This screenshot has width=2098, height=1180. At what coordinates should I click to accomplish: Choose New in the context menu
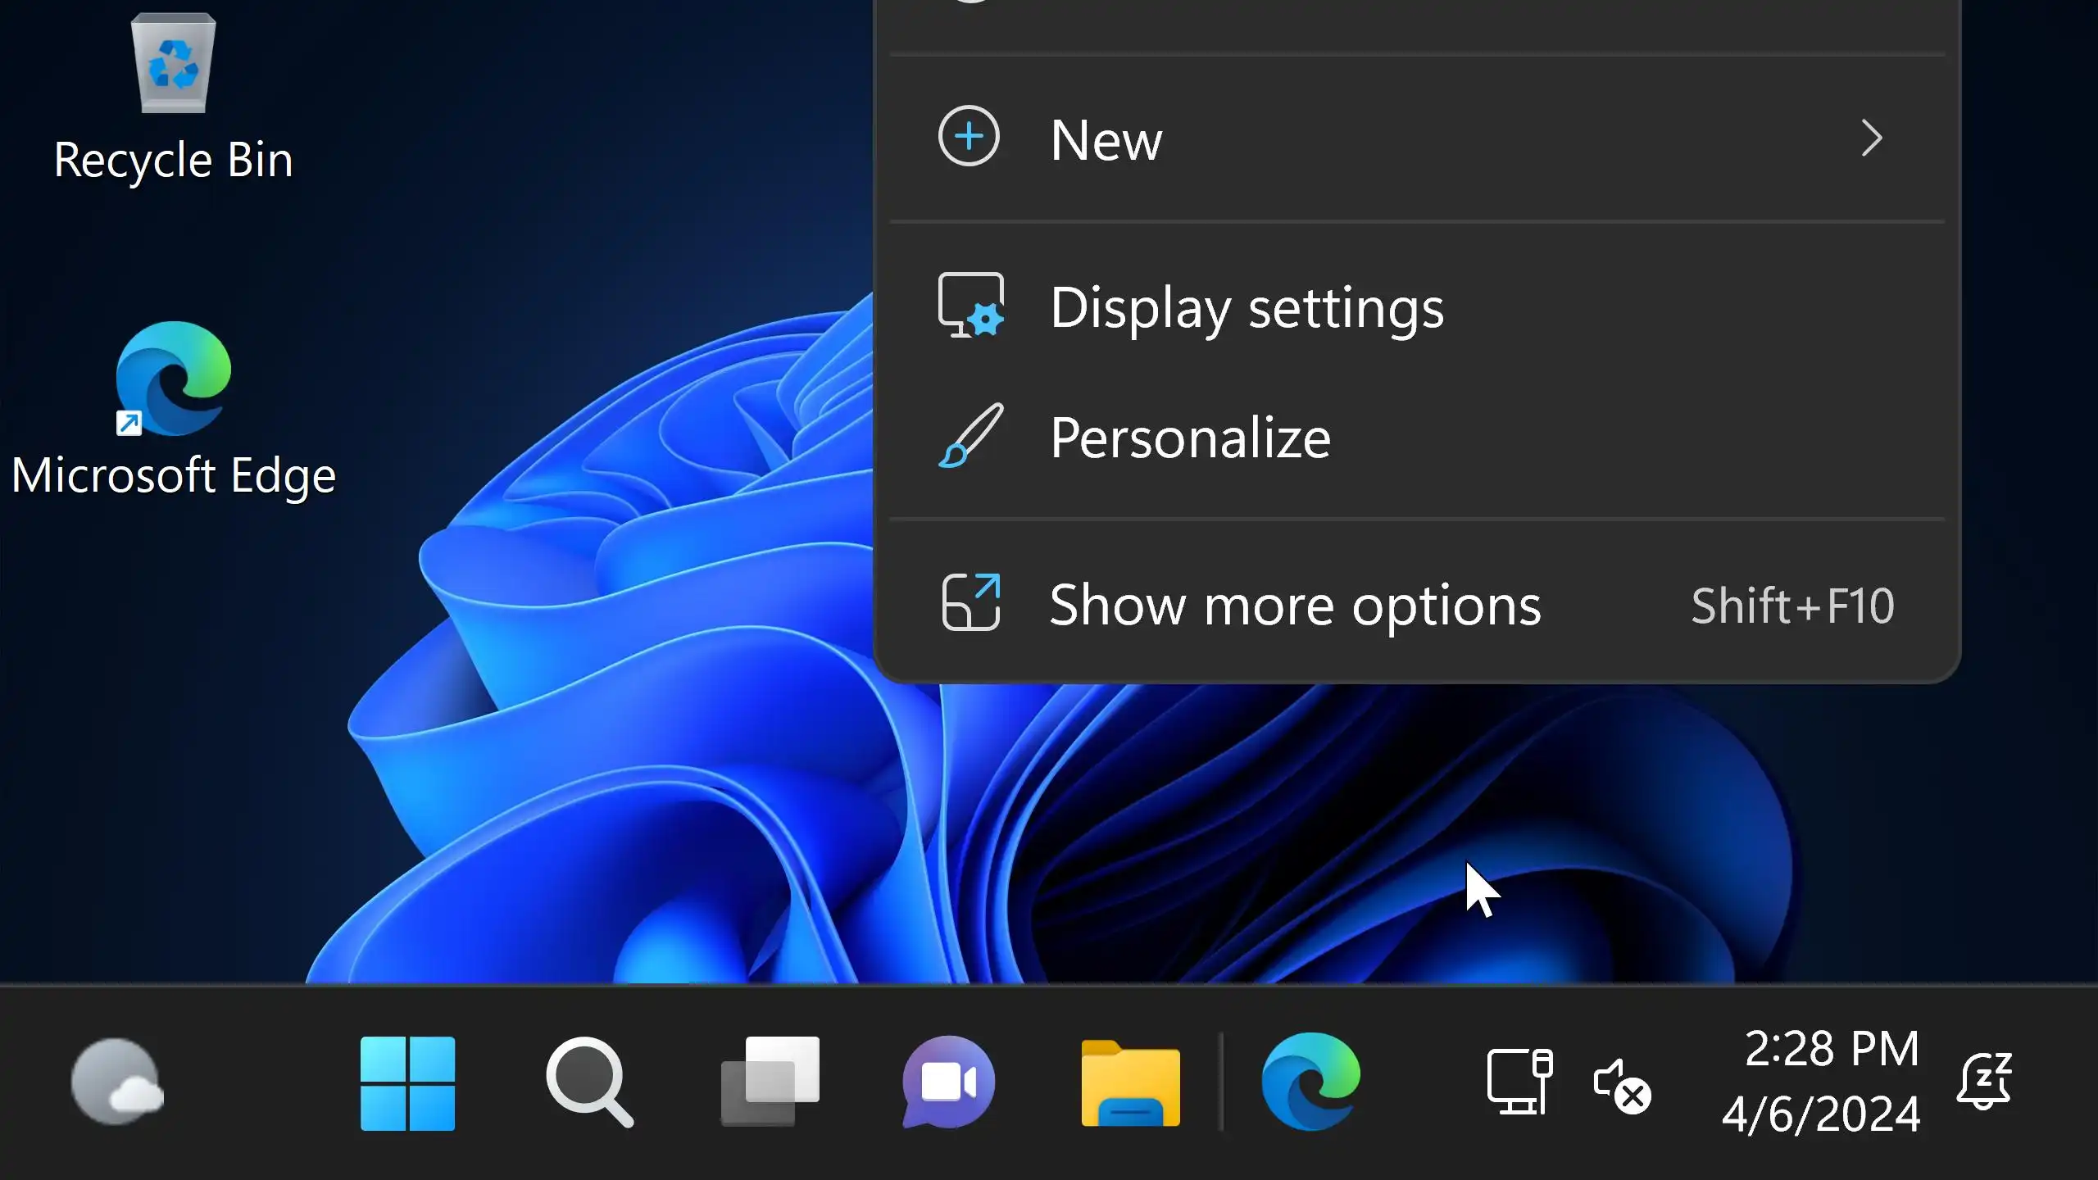pos(1106,140)
